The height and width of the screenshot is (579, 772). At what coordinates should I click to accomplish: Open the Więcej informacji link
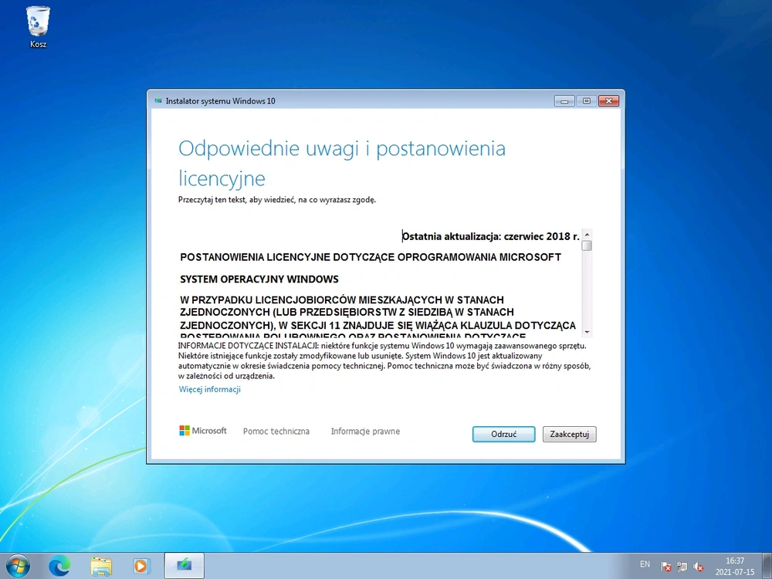click(210, 389)
